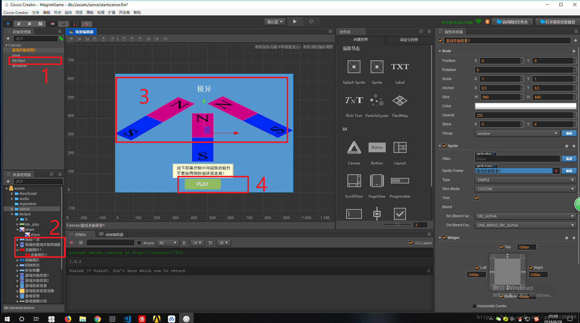Click the Opacity value field

[524, 115]
